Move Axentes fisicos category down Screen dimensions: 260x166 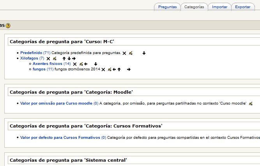pos(96,64)
